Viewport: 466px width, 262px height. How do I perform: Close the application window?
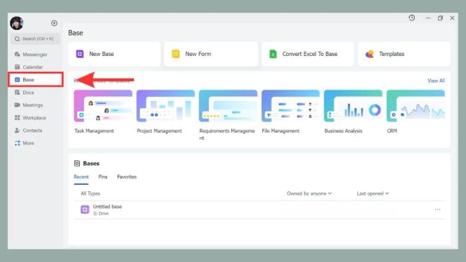452,18
